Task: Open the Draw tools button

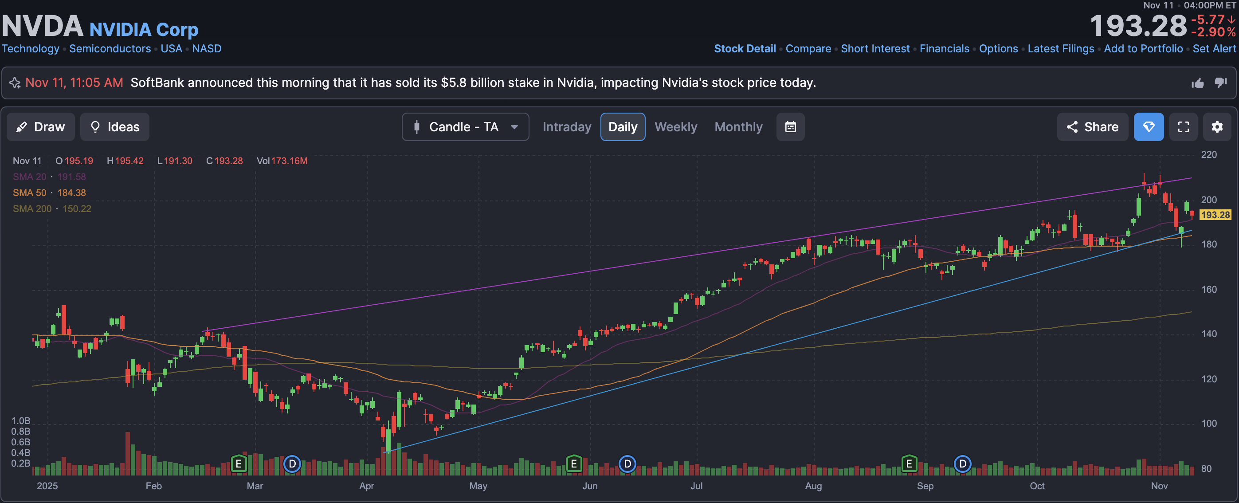Action: coord(40,127)
